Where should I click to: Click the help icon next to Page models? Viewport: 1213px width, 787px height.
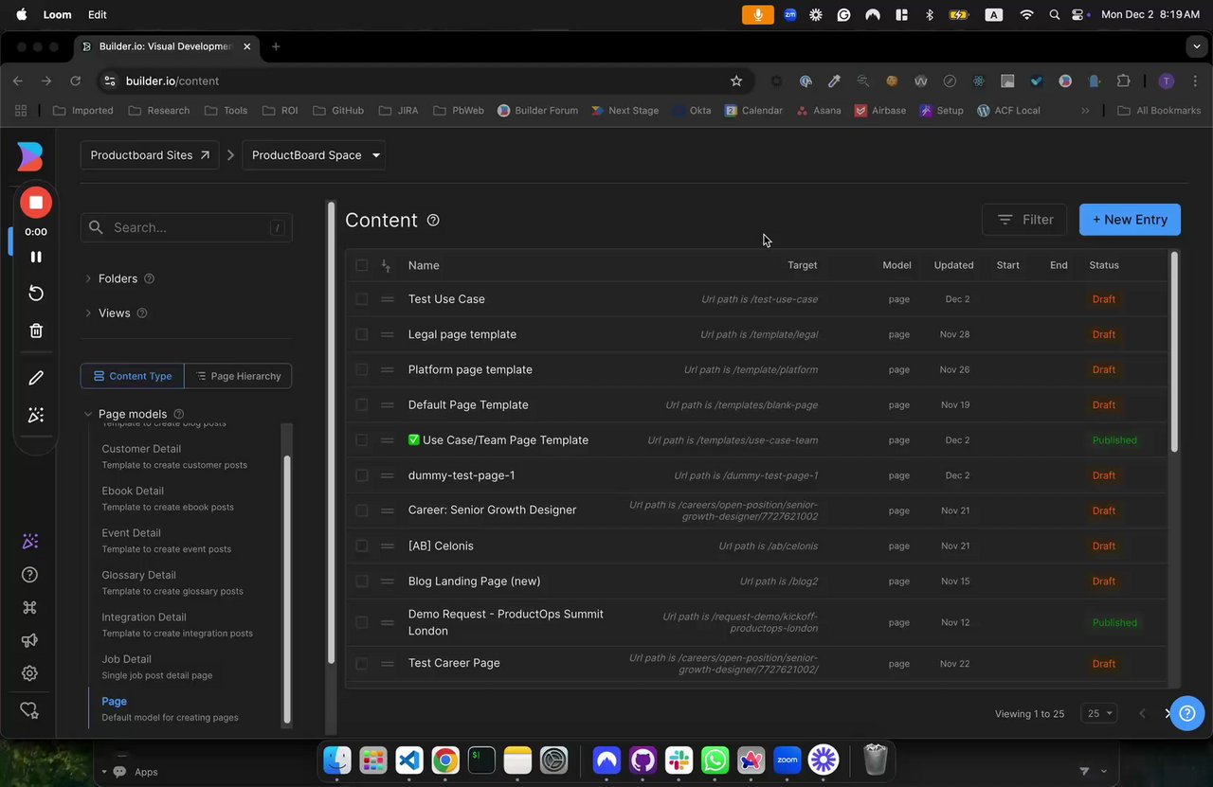(x=179, y=414)
